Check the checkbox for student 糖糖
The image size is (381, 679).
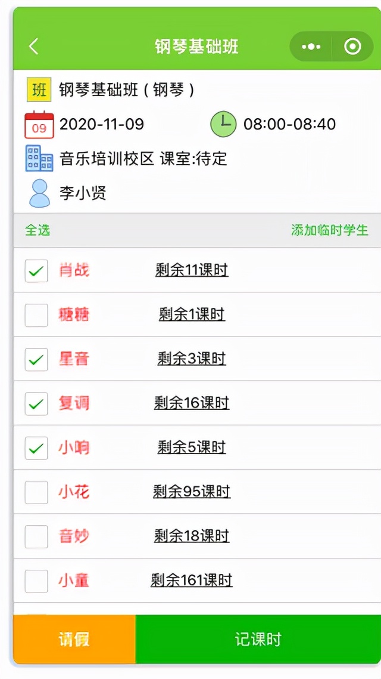(36, 314)
